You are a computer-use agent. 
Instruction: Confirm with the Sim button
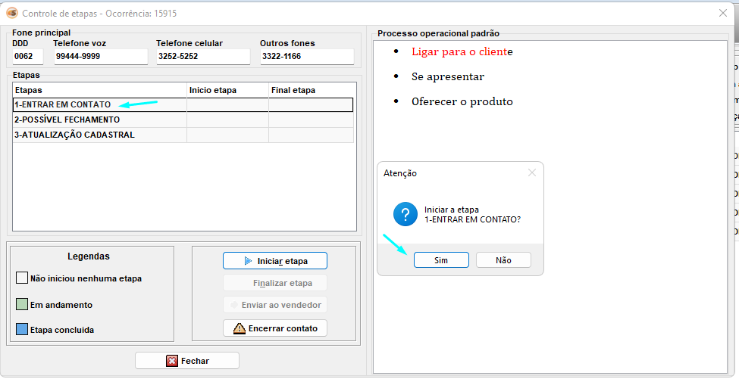(x=441, y=260)
